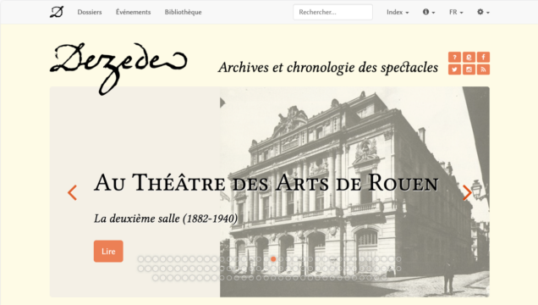Open the RSS feed icon
The image size is (538, 305).
(483, 69)
